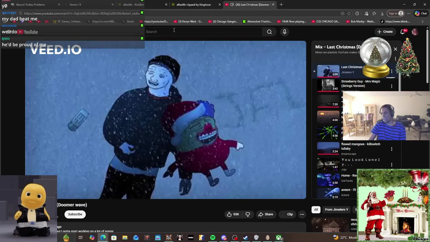Viewport: 430px width, 242px height.
Task: Close the Last Christmas browser tab
Action: point(273,5)
